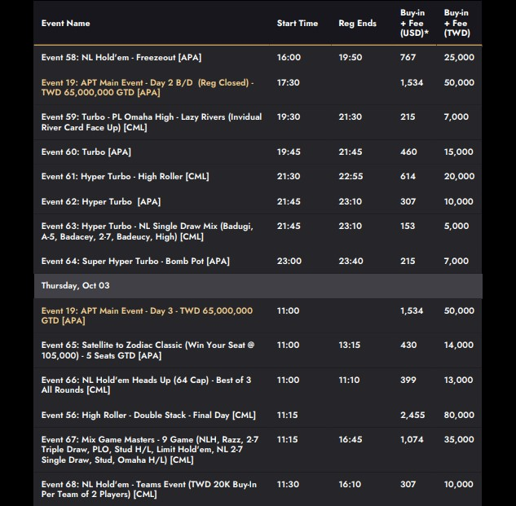Select Event 60: Turbo [APA]
The image size is (516, 506).
coord(86,152)
